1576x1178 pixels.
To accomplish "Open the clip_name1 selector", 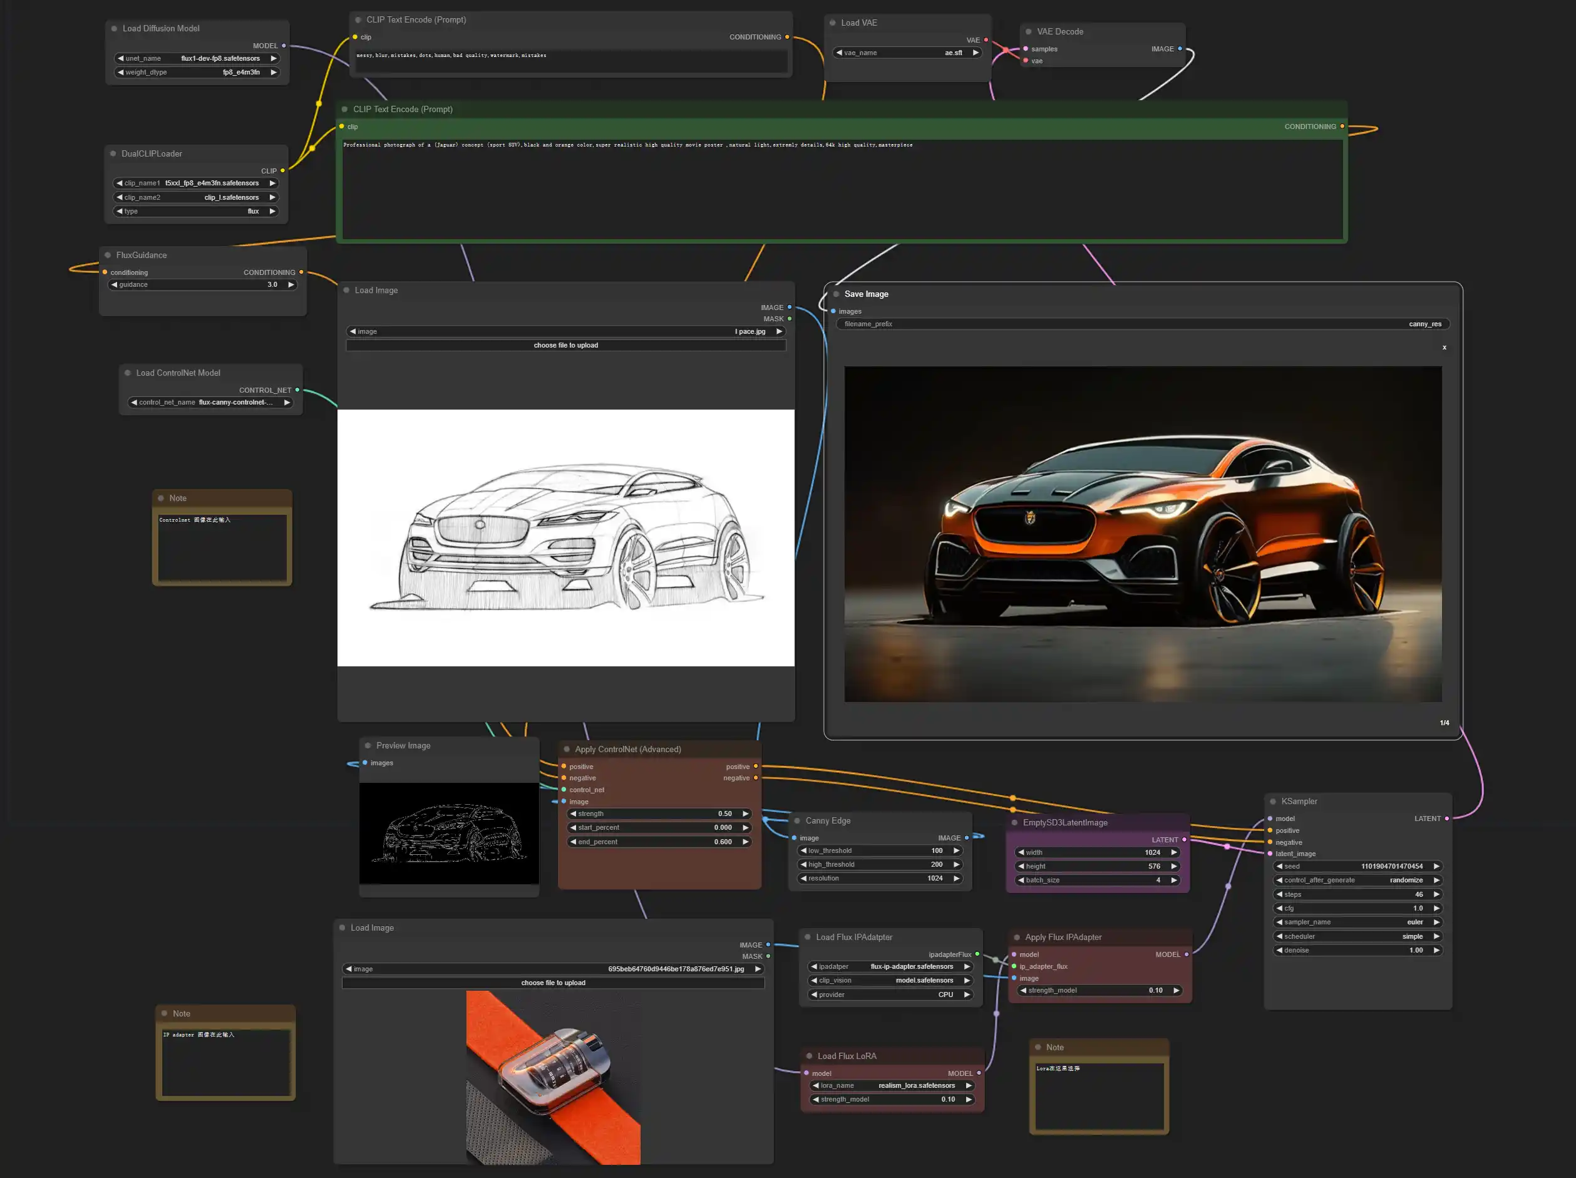I will pyautogui.click(x=196, y=183).
